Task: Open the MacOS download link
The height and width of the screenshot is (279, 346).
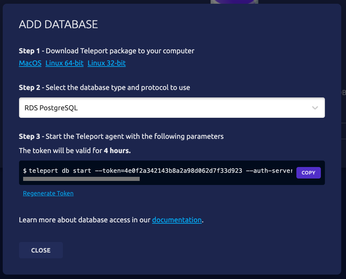Action: pos(30,63)
